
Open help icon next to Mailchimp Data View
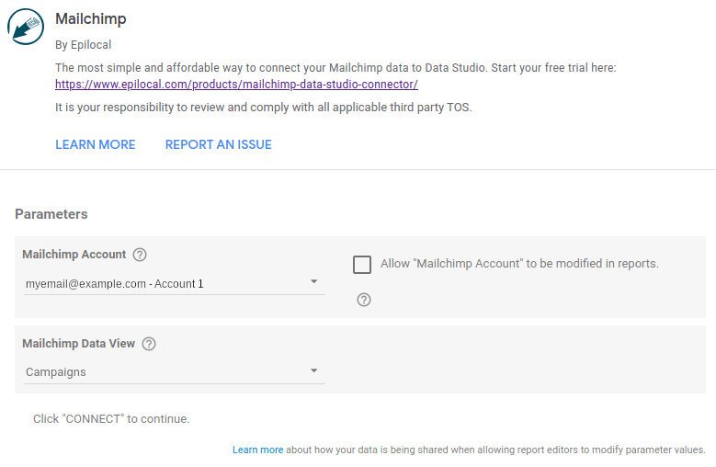tap(149, 344)
